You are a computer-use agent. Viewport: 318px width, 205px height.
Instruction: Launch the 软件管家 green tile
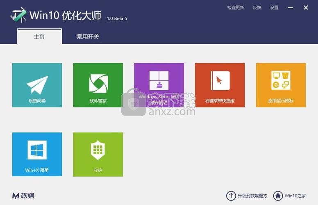(x=98, y=85)
